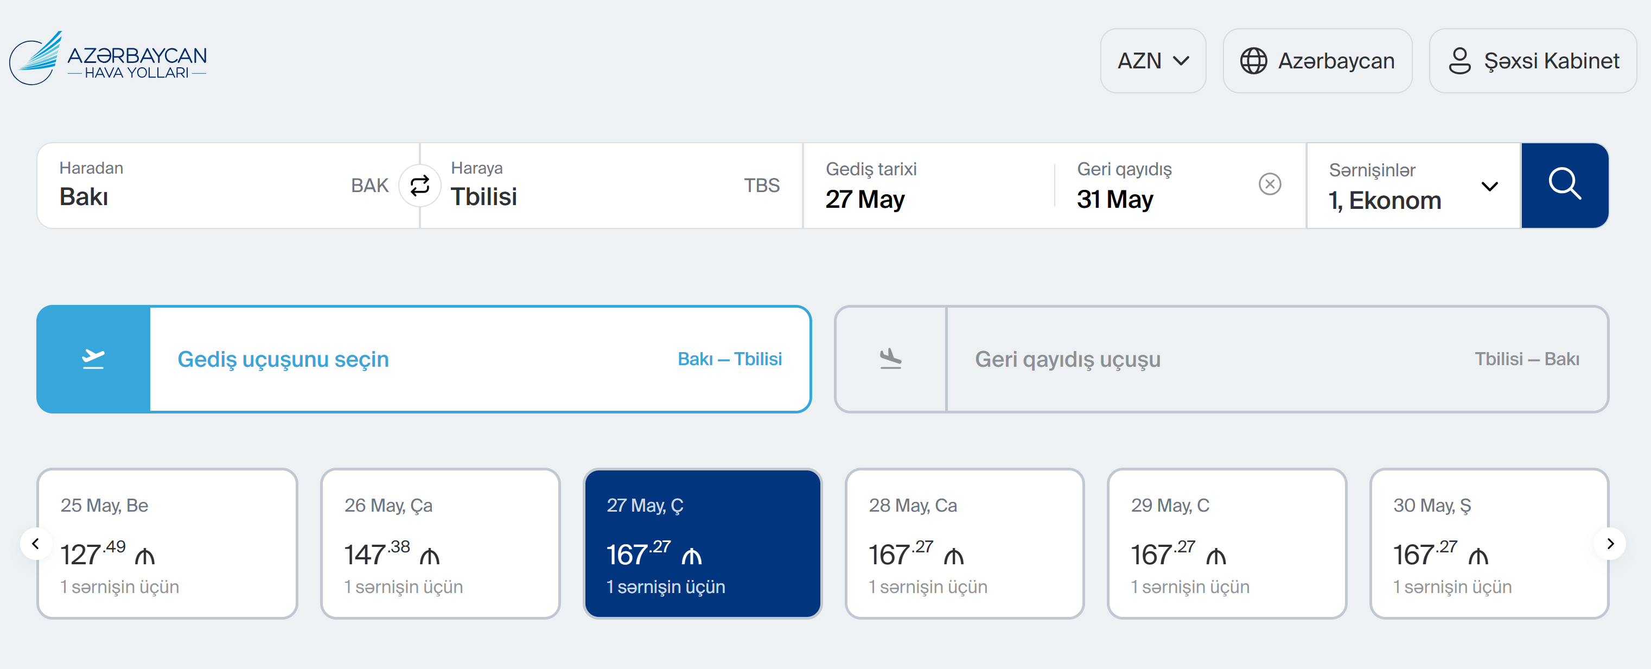Click the landing plane icon

890,359
